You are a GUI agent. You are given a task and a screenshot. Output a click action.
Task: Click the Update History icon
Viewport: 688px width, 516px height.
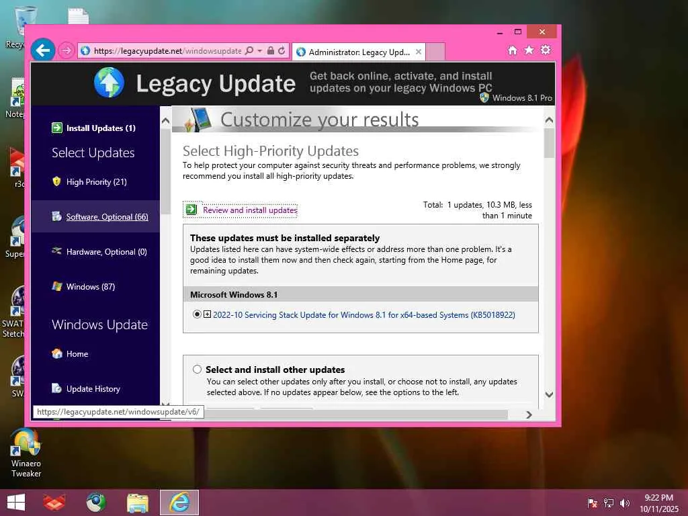tap(56, 388)
